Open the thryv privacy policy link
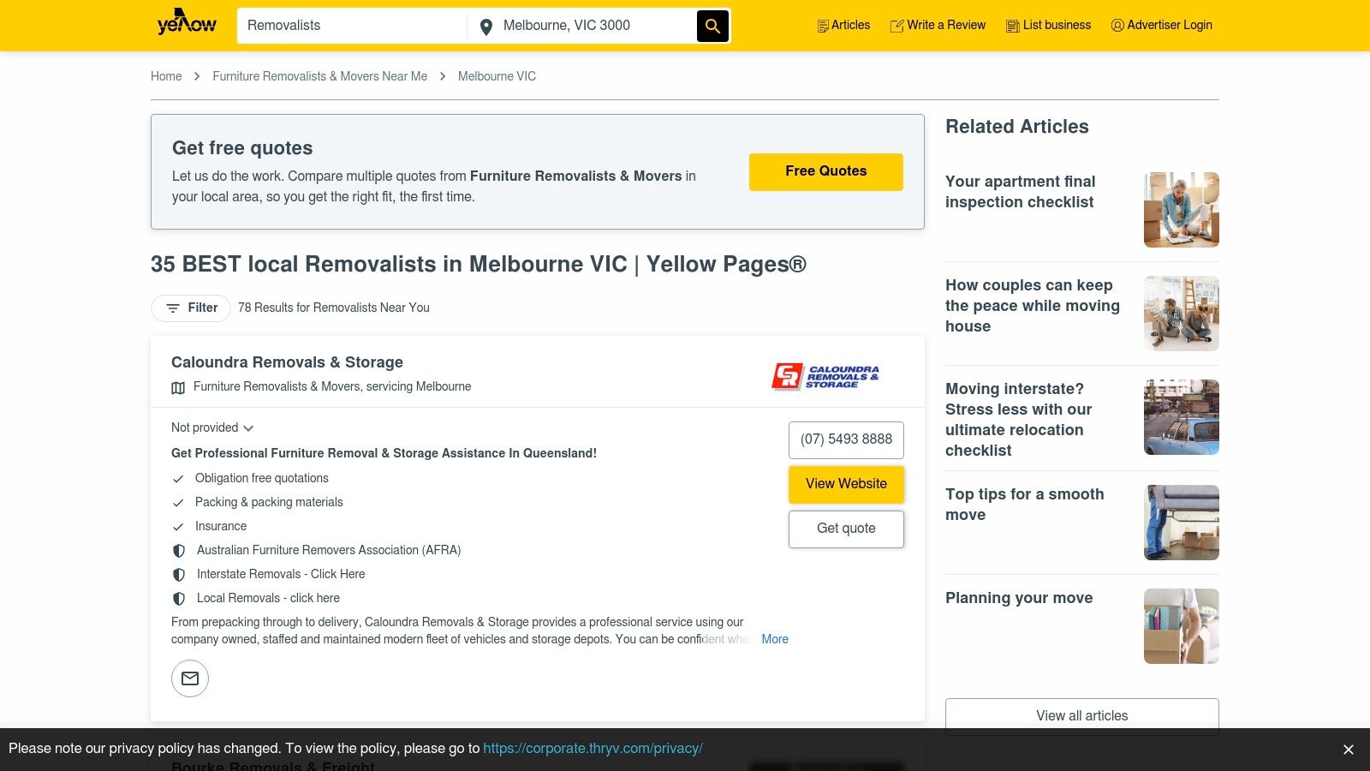This screenshot has height=771, width=1370. tap(593, 749)
